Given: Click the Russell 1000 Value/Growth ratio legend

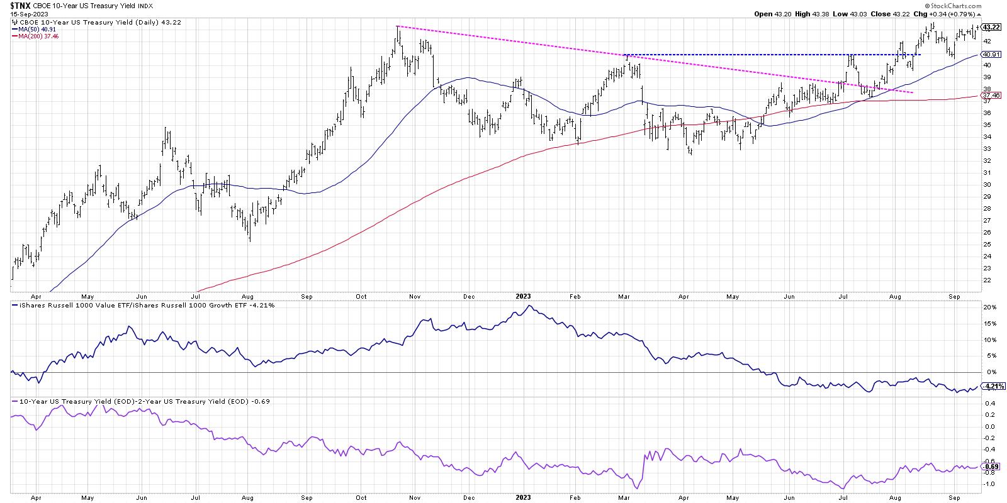Looking at the screenshot, I should click(135, 305).
